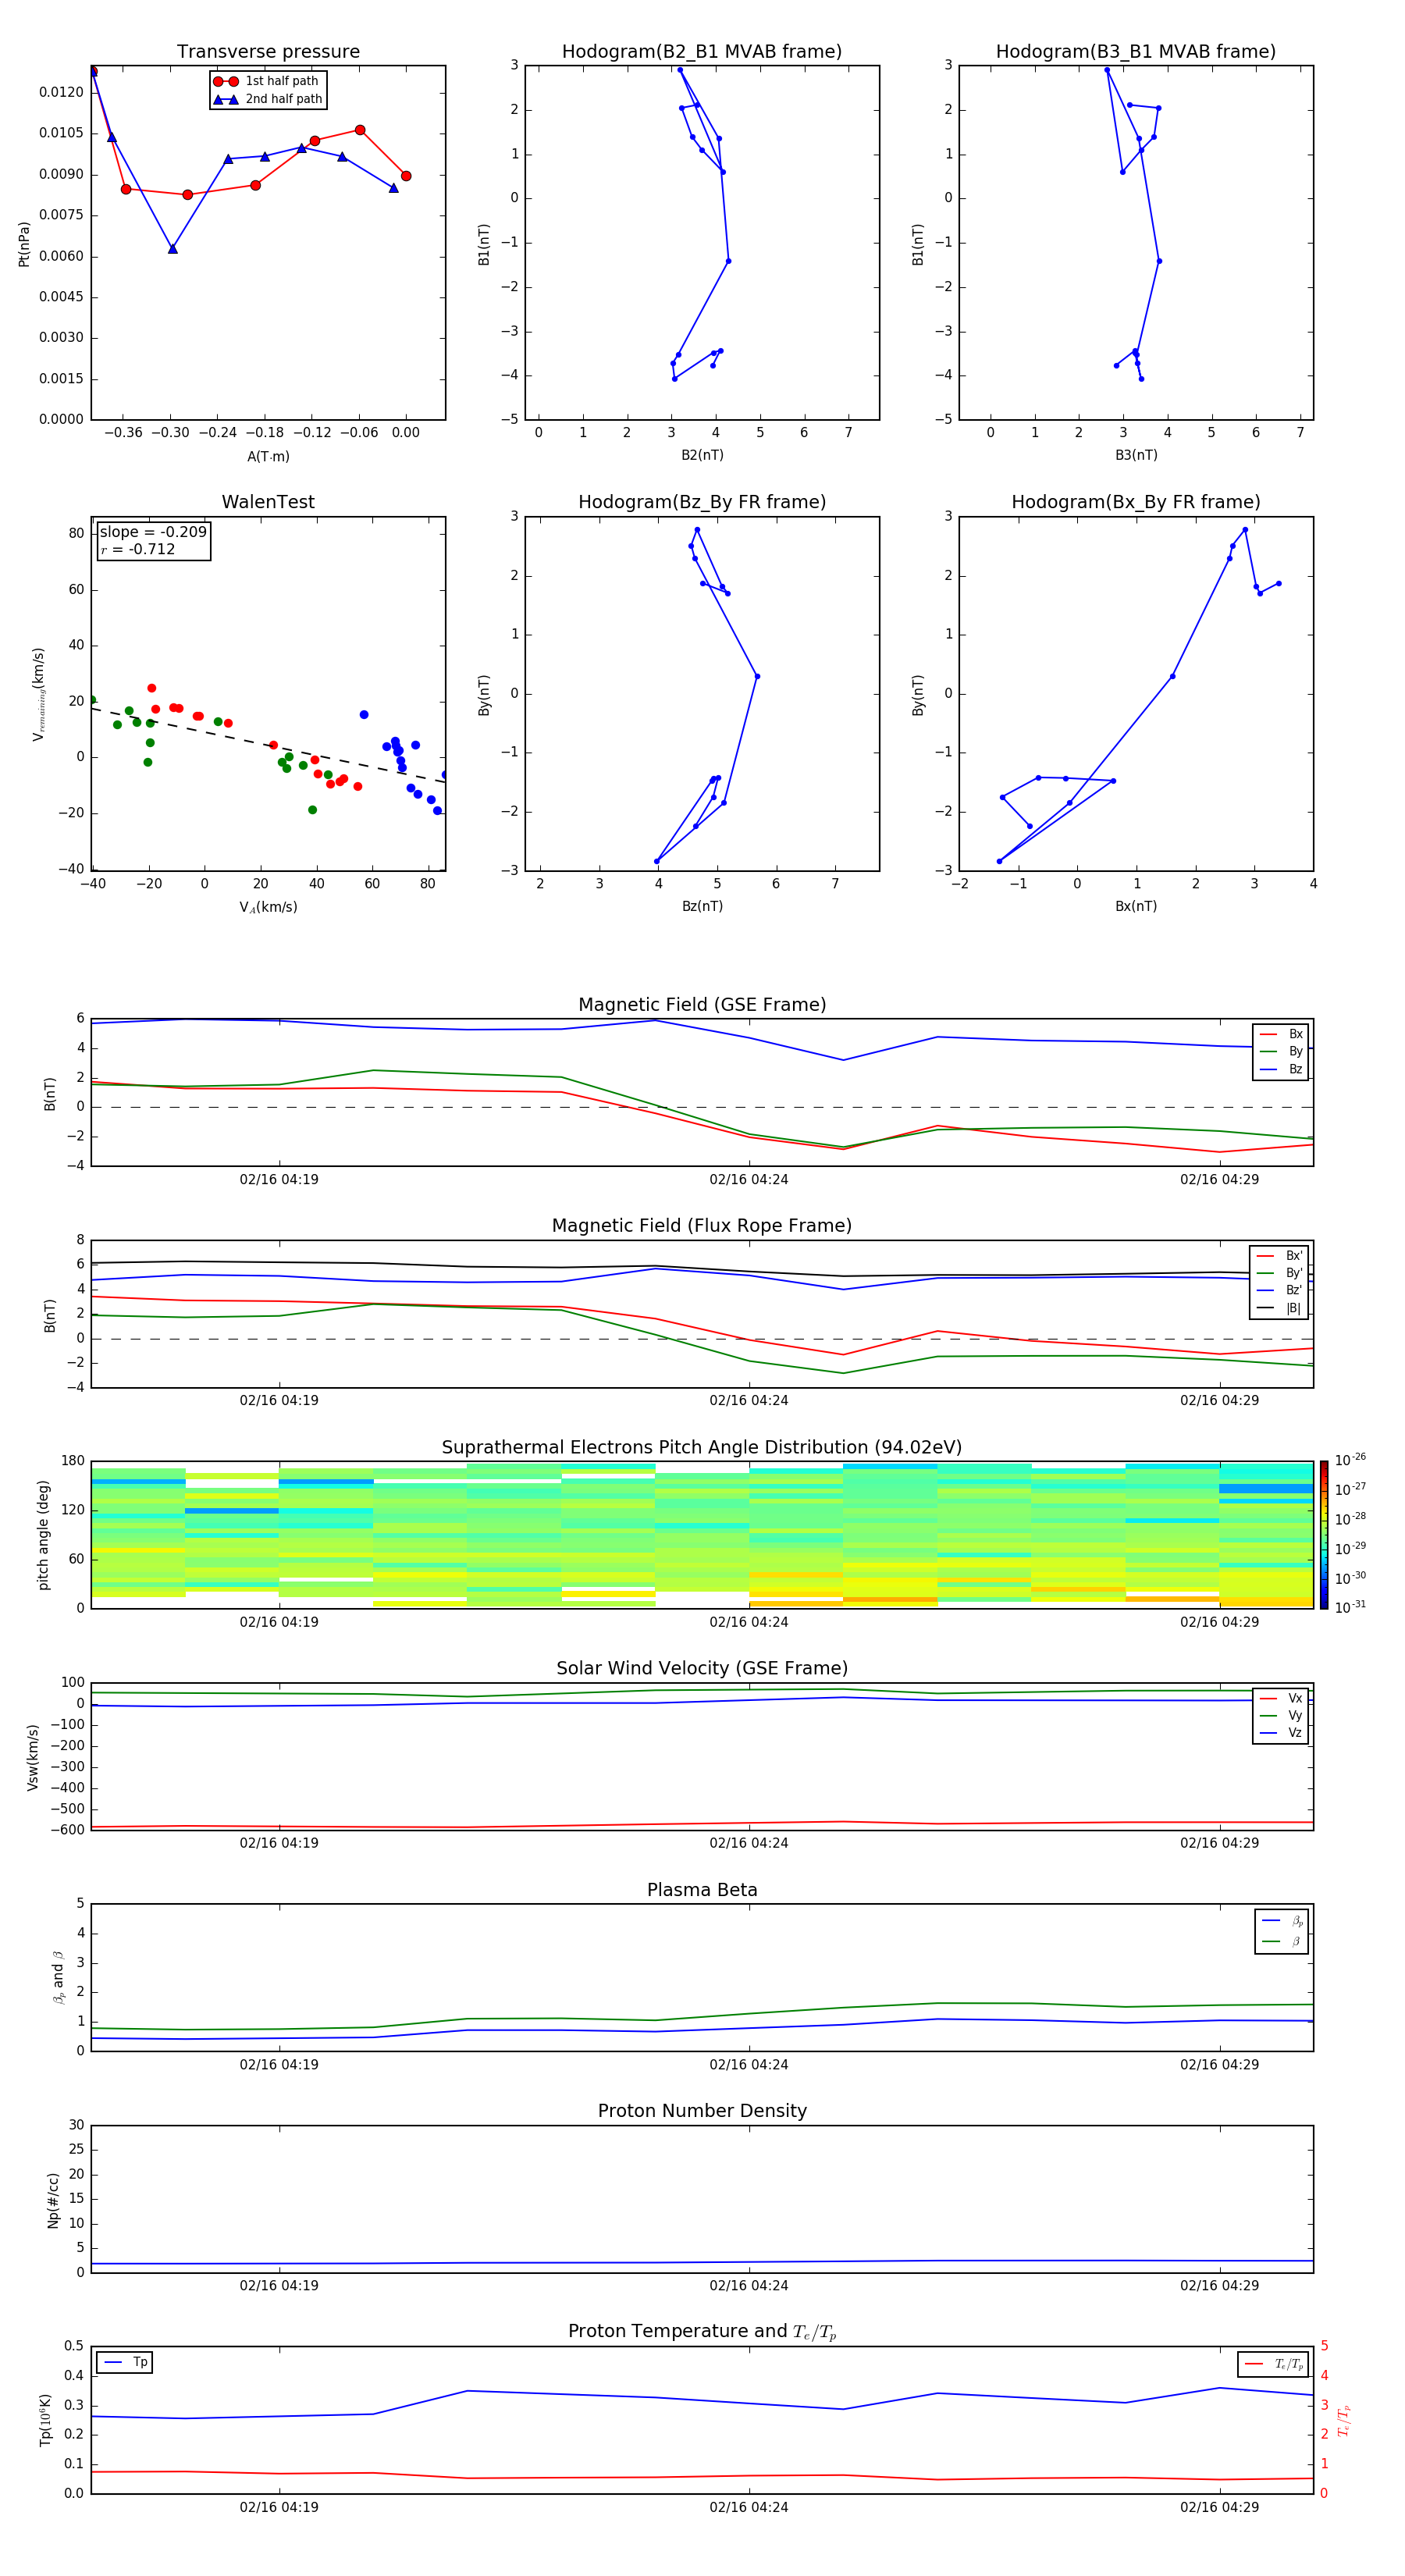Click the pitch angle colorbar
This screenshot has height=2576, width=1405.
click(x=1324, y=1535)
